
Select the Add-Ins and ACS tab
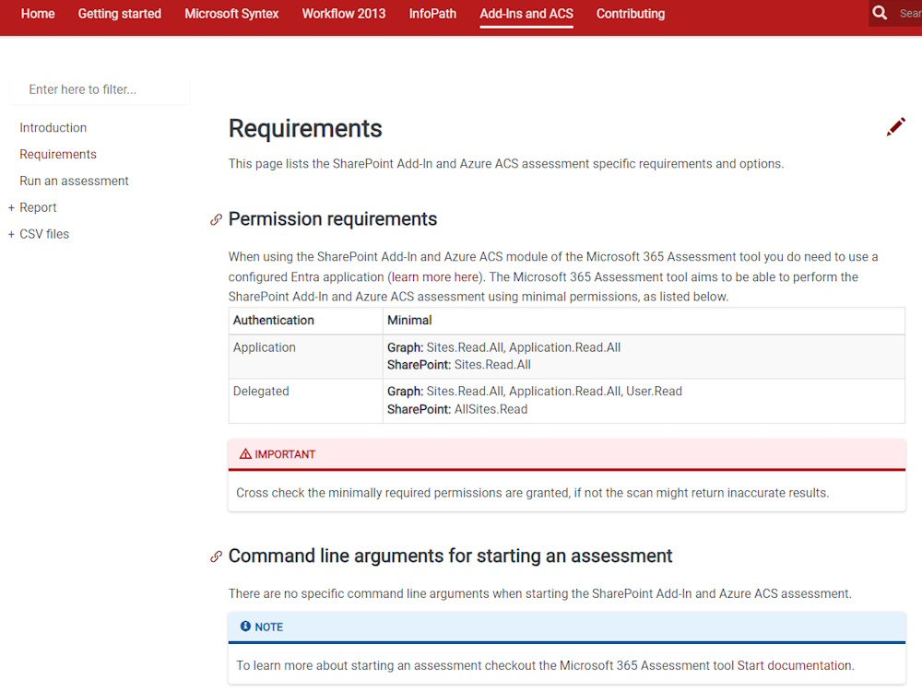[x=526, y=14]
